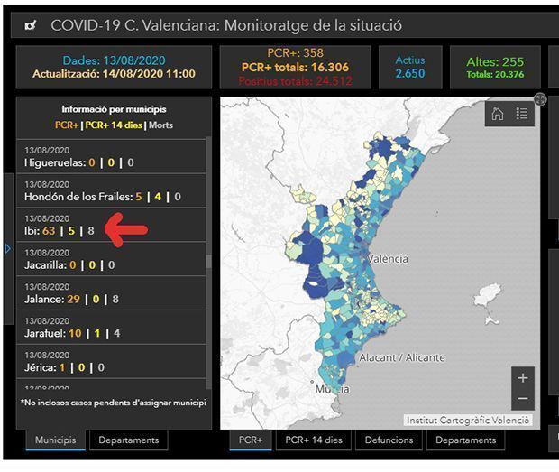The height and width of the screenshot is (472, 559).
Task: Switch to the Municipis tab
Action: pos(56,440)
